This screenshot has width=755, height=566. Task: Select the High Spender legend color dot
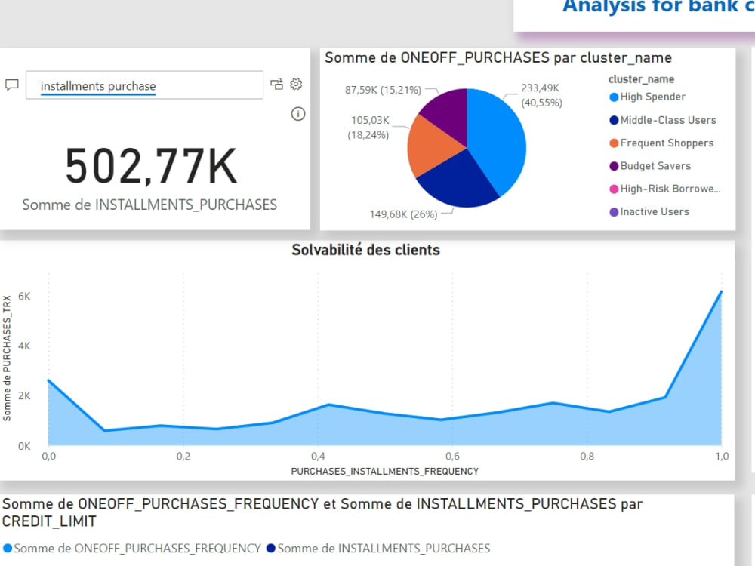click(614, 97)
